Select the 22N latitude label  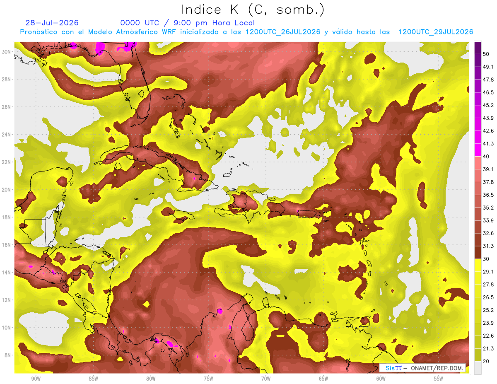pos(7,162)
